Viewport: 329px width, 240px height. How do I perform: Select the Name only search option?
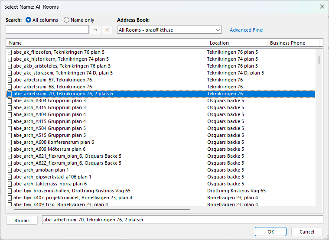[79, 20]
